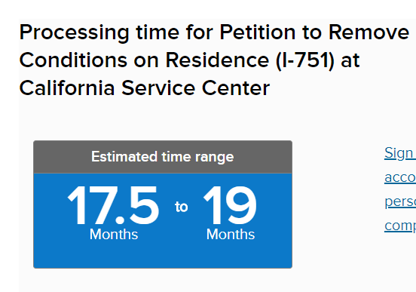Image resolution: width=416 pixels, height=292 pixels.
Task: Click the "Estimated time range" header label
Action: (x=162, y=157)
